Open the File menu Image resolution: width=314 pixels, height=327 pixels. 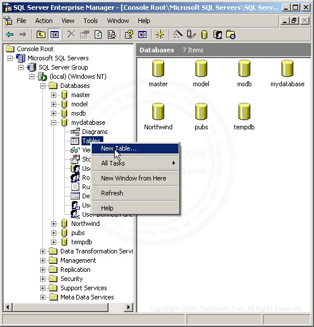tap(21, 21)
